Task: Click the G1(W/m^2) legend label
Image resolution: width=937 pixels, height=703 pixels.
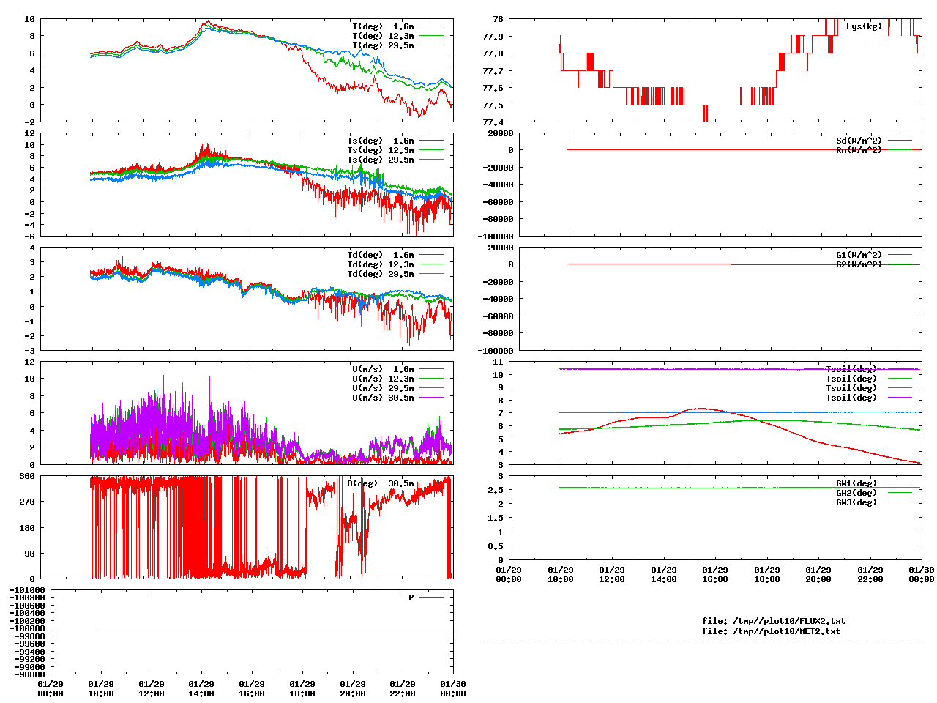Action: (859, 255)
